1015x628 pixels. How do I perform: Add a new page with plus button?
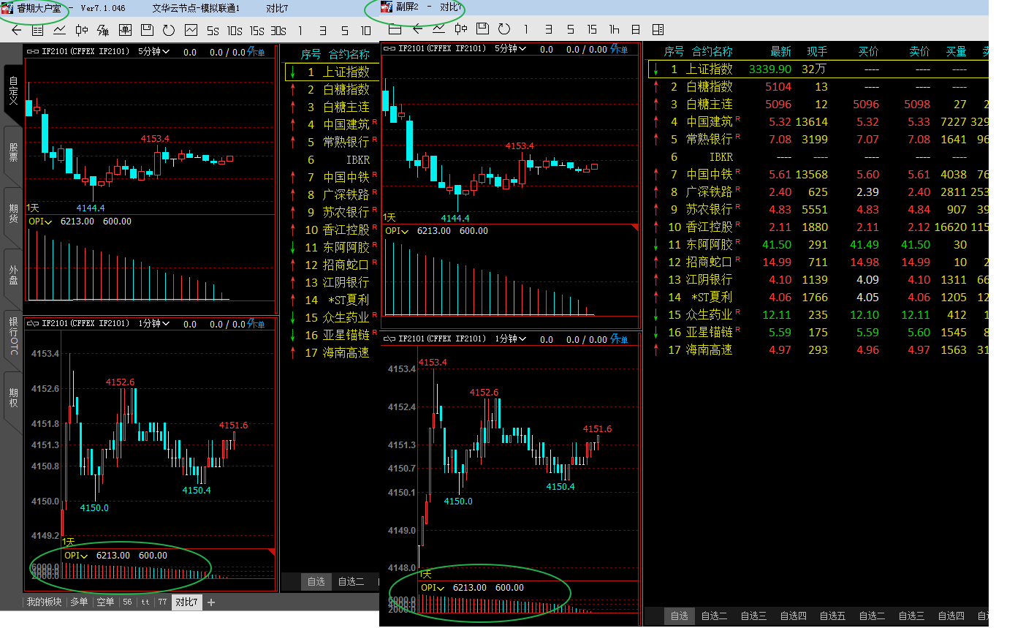211,602
